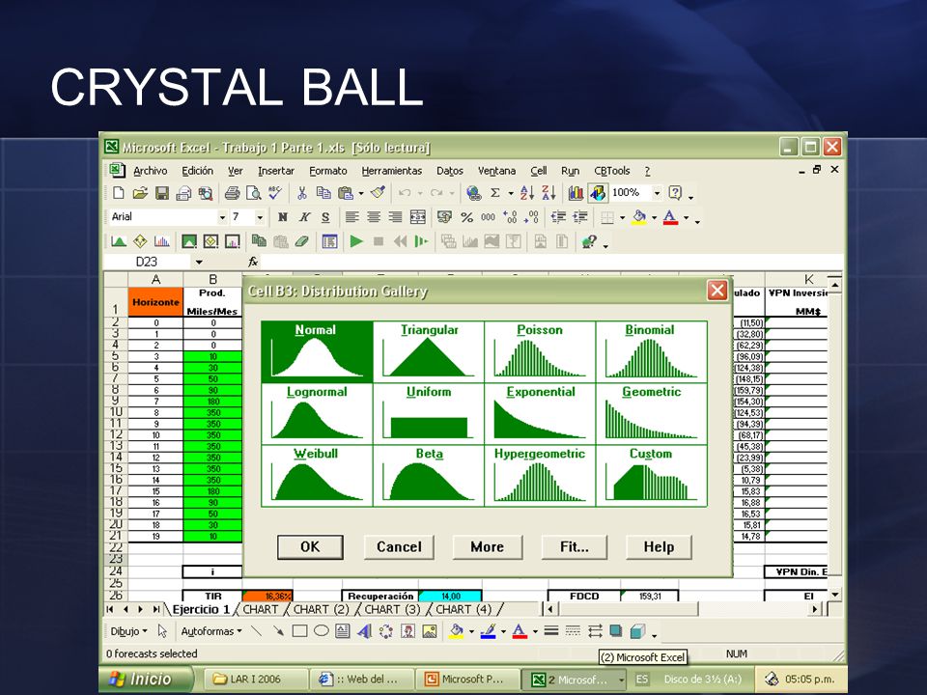Viewport: 927px width, 695px height.
Task: Run a single step simulation trial
Action: (421, 241)
